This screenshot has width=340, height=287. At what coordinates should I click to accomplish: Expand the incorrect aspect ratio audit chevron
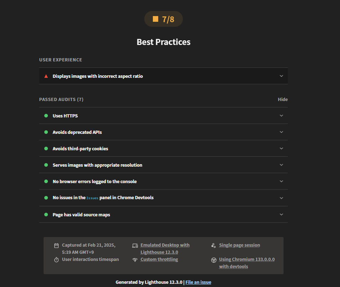pos(281,76)
